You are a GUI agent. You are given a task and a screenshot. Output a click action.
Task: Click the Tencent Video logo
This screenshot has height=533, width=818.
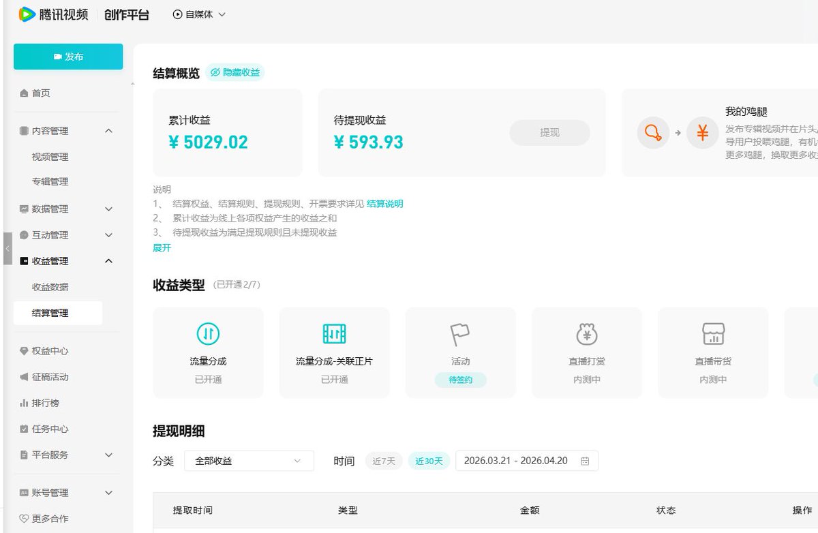[53, 14]
